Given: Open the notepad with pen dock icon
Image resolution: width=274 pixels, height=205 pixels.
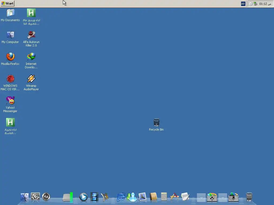Looking at the screenshot, I should click(x=185, y=197).
